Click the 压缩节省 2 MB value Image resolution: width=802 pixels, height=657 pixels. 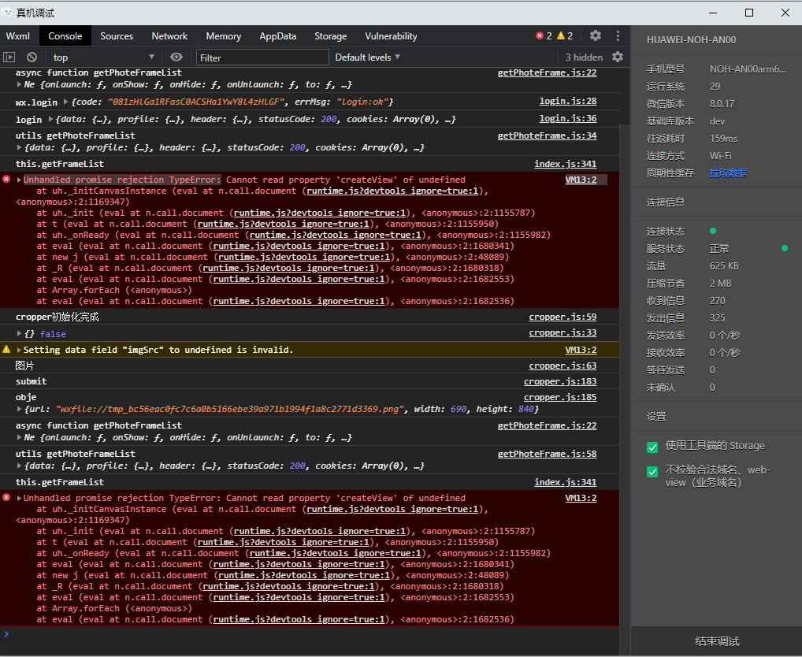720,284
